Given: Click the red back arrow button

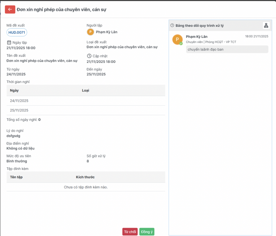Looking at the screenshot, I should (10, 9).
